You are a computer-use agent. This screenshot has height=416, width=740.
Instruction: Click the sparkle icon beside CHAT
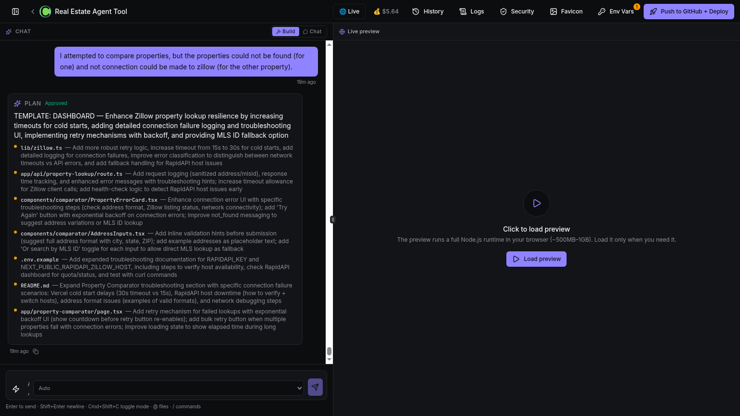click(9, 32)
